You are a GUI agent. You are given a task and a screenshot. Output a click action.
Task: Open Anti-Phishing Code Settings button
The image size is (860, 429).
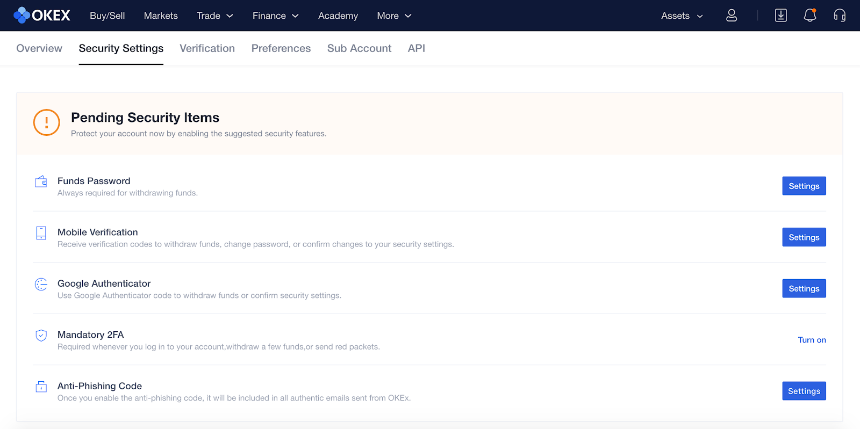804,391
